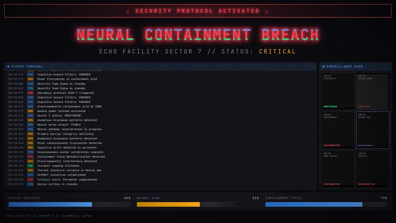Open the CAM-05 Core Access camera feed

[338, 169]
